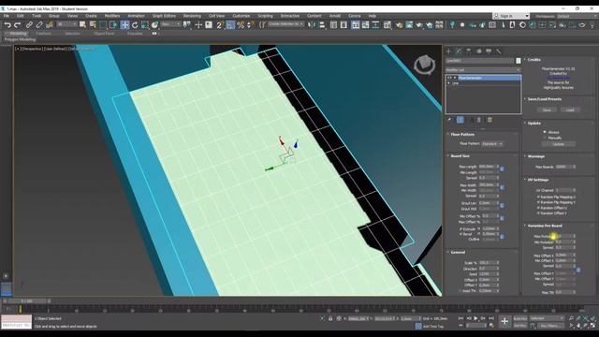Activate the Select and Place tool
Viewport: 599px width, 337px height.
pyautogui.click(x=154, y=25)
